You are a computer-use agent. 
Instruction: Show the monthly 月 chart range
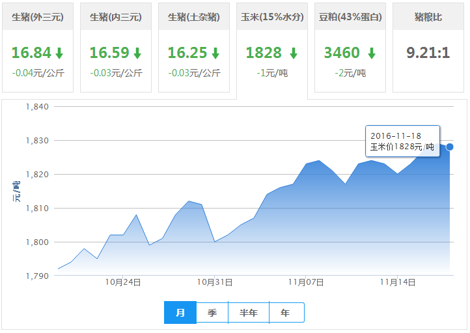(x=180, y=313)
